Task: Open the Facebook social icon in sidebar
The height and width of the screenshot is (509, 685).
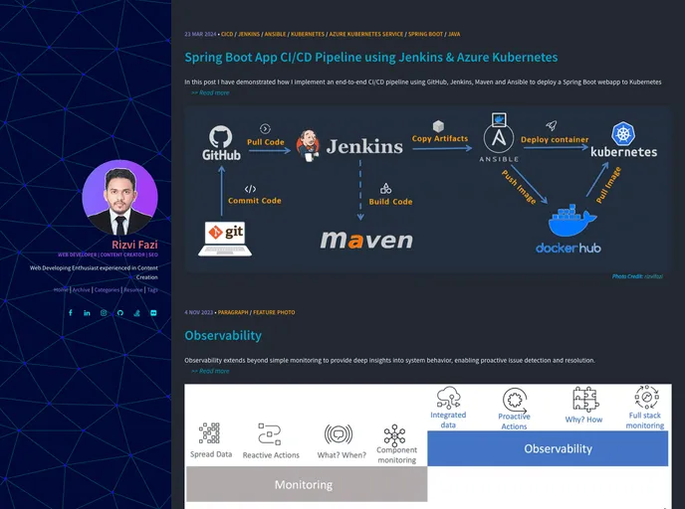Action: tap(71, 313)
